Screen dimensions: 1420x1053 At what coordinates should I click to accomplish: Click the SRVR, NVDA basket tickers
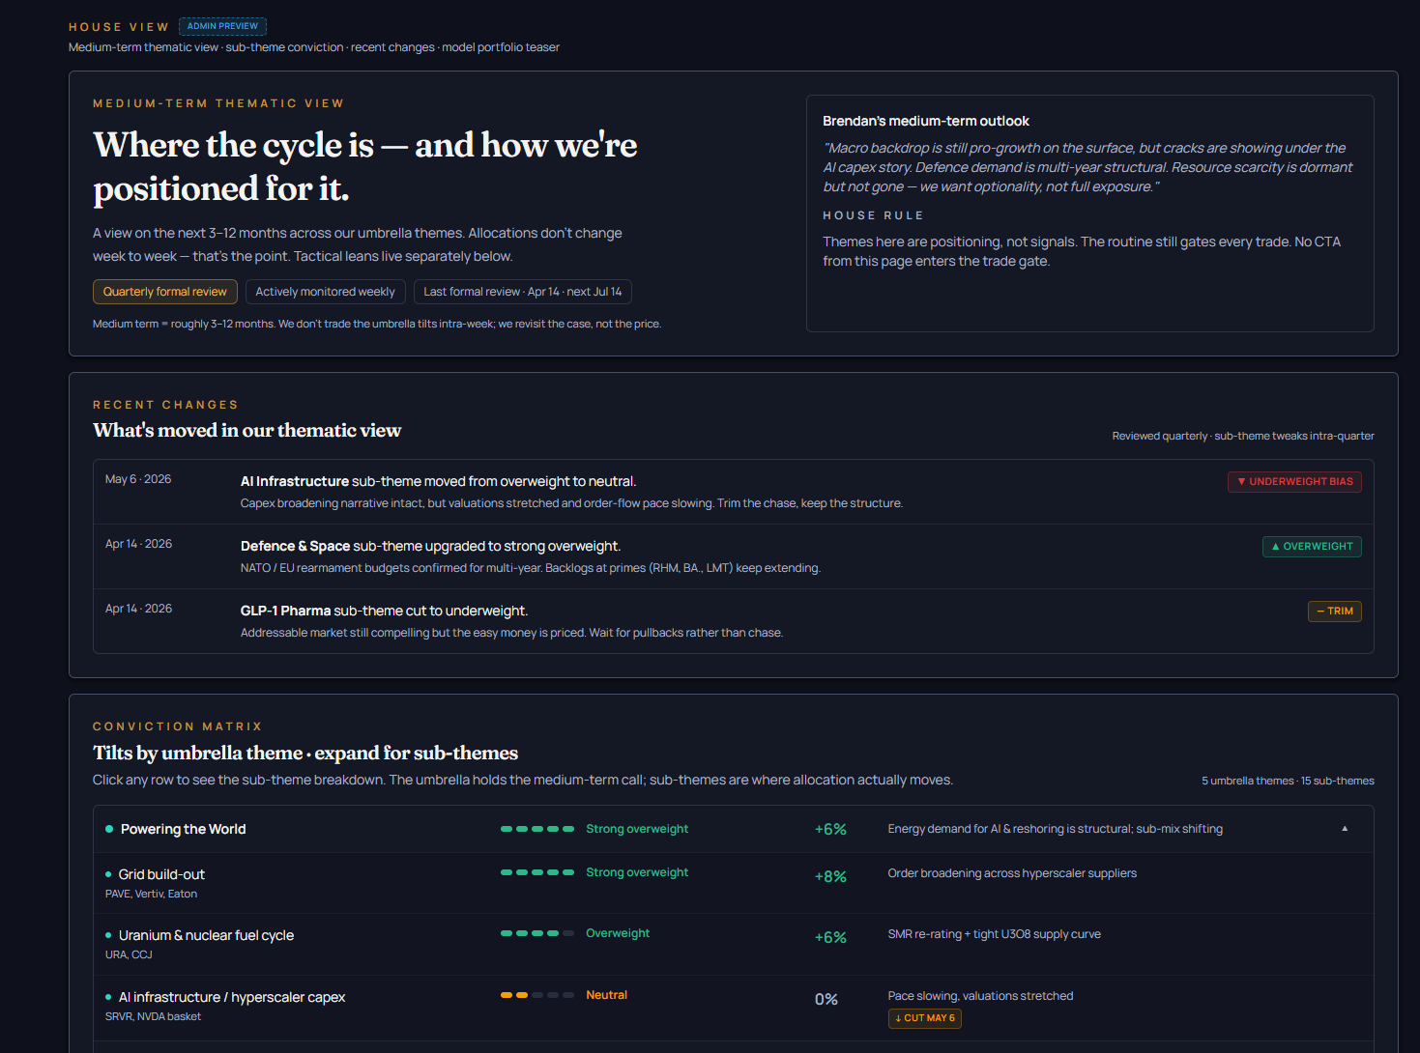(153, 1016)
